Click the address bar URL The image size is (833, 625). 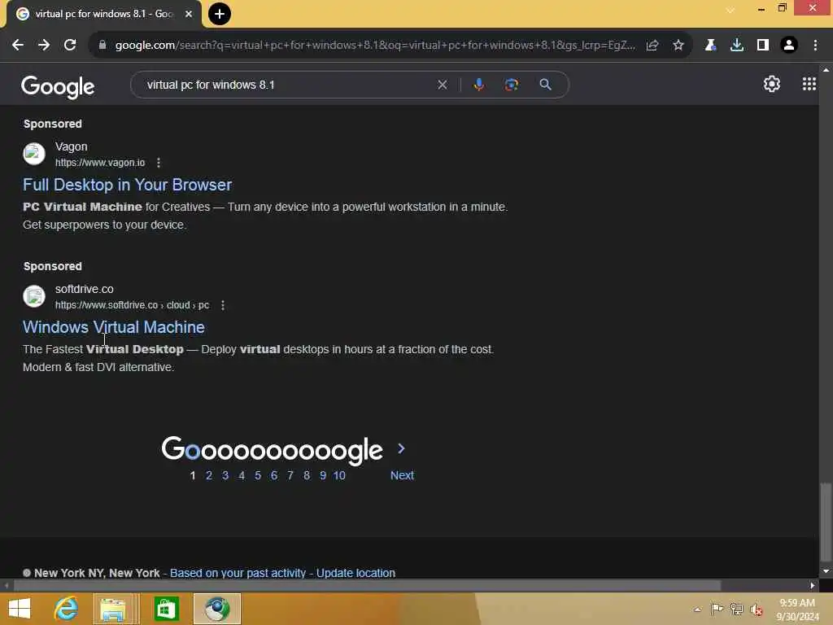click(x=374, y=46)
